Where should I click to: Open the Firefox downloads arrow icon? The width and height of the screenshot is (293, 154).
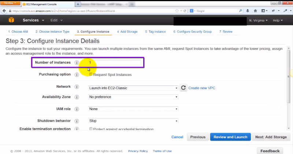pos(248,11)
